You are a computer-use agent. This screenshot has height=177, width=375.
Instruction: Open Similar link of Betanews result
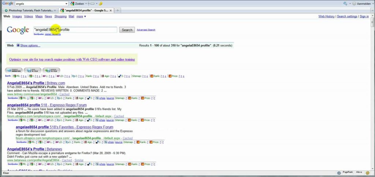pos(79,160)
